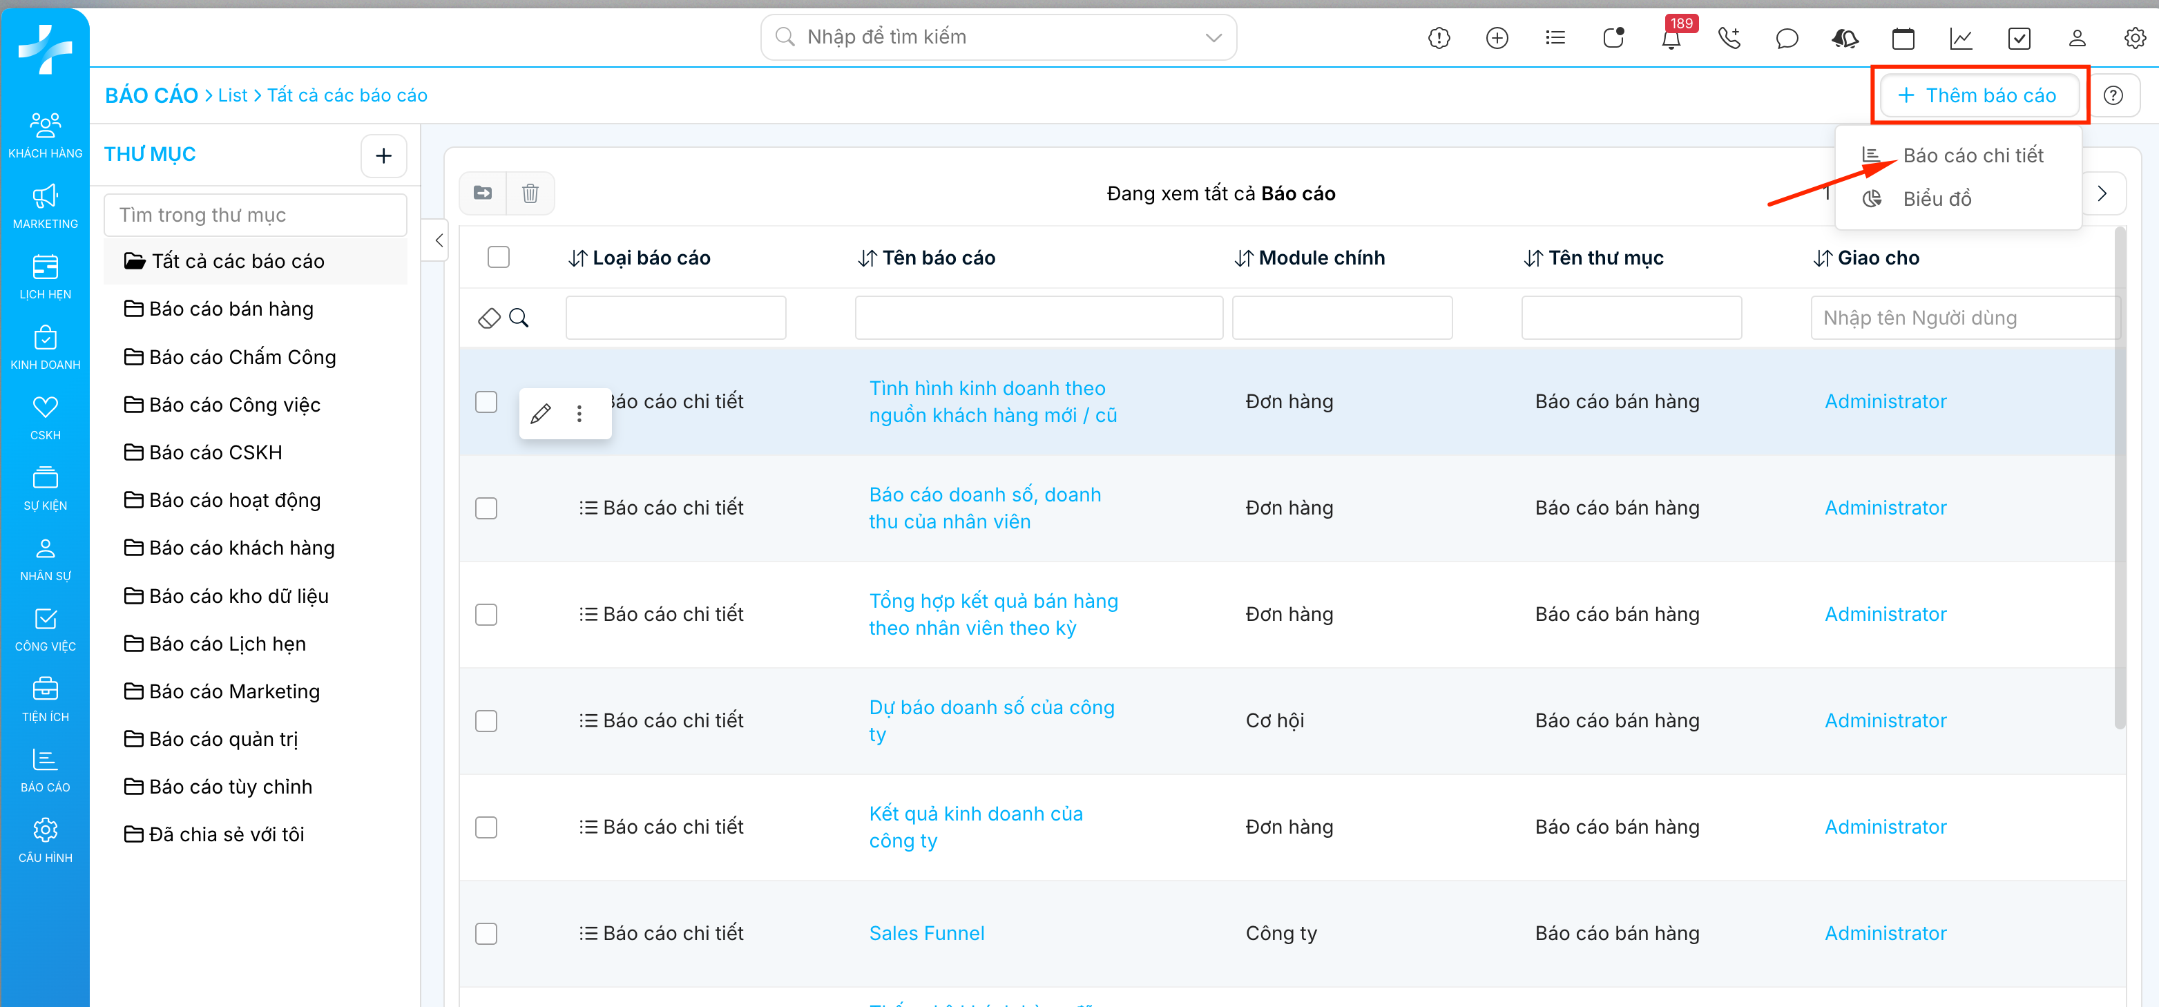Check the Sales Funnel row checkbox

[x=486, y=933]
